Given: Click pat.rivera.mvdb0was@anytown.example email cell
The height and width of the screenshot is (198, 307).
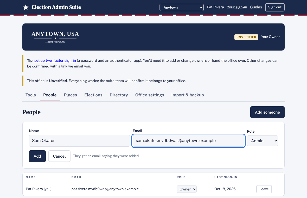Looking at the screenshot, I should pos(105,189).
